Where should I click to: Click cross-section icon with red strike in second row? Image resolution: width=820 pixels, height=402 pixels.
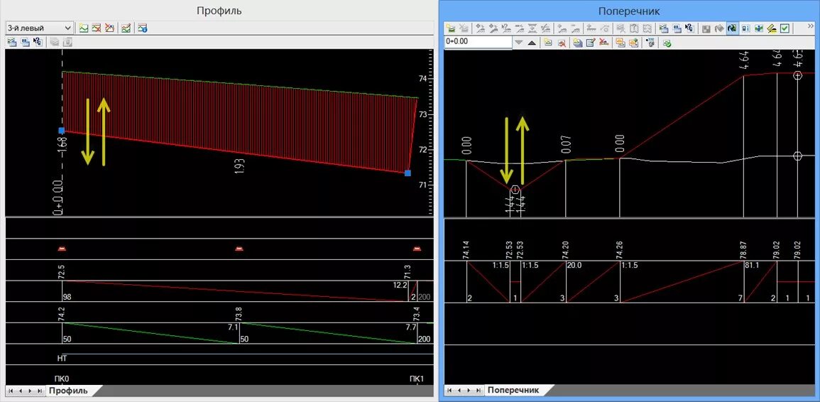[562, 43]
